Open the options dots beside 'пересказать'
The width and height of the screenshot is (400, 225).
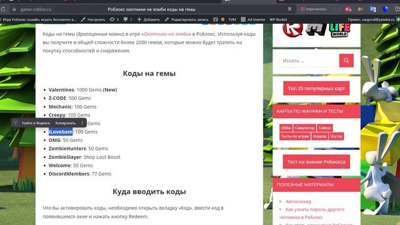(334, 9)
